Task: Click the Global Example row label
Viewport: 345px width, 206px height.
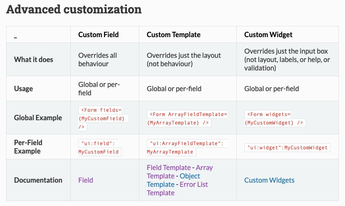Action: [38, 118]
